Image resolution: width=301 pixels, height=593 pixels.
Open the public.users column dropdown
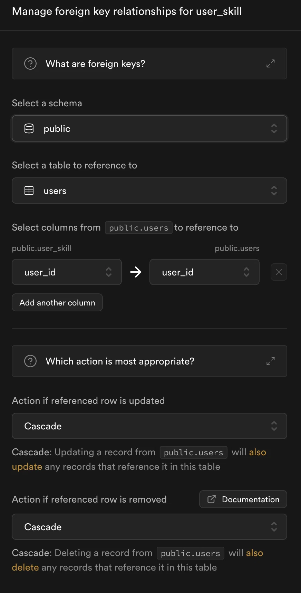[x=204, y=272]
